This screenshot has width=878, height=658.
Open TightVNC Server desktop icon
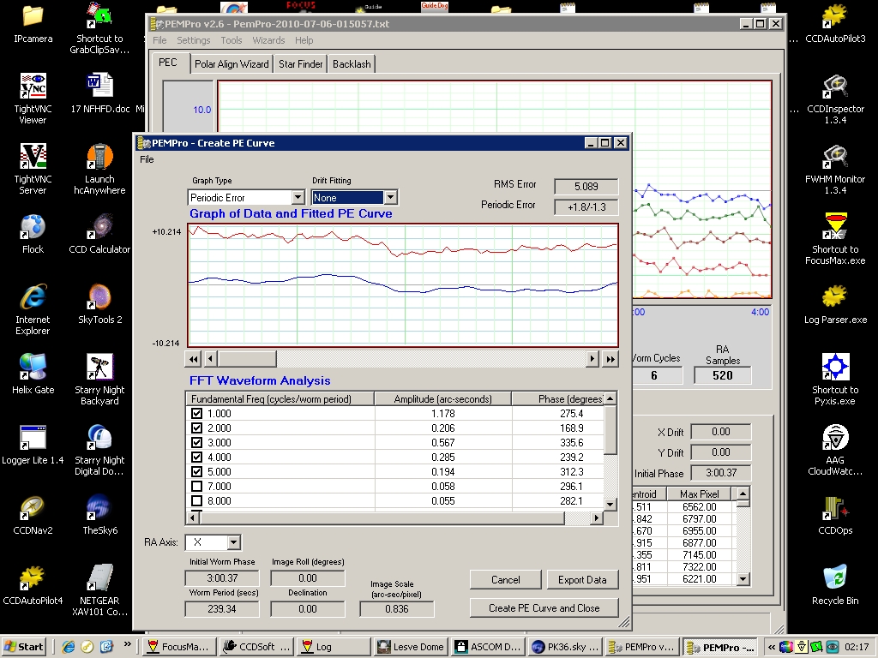[33, 169]
